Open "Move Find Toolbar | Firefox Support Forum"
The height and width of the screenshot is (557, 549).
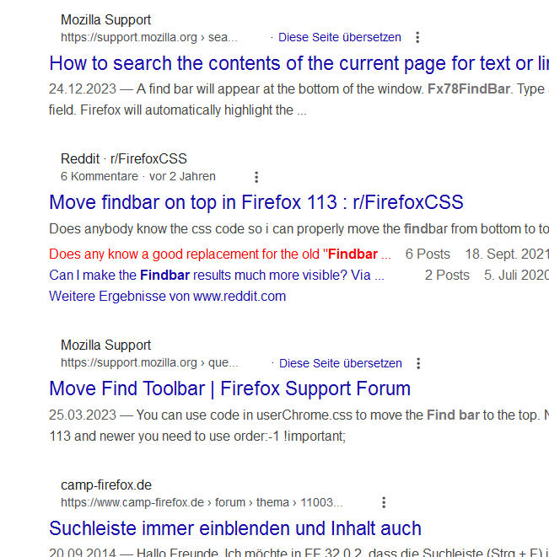click(229, 388)
